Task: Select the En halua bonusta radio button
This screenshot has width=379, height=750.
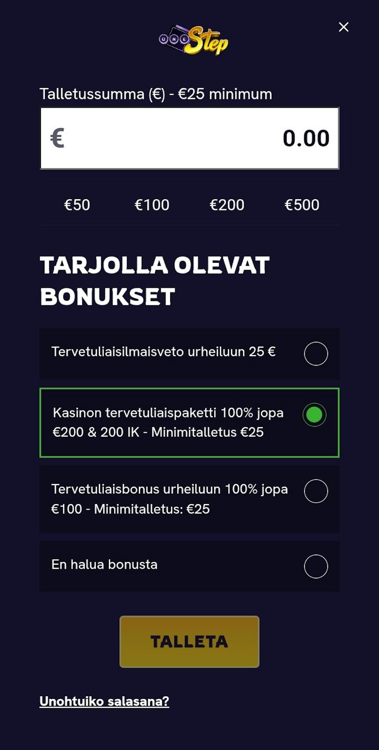Action: coord(316,566)
